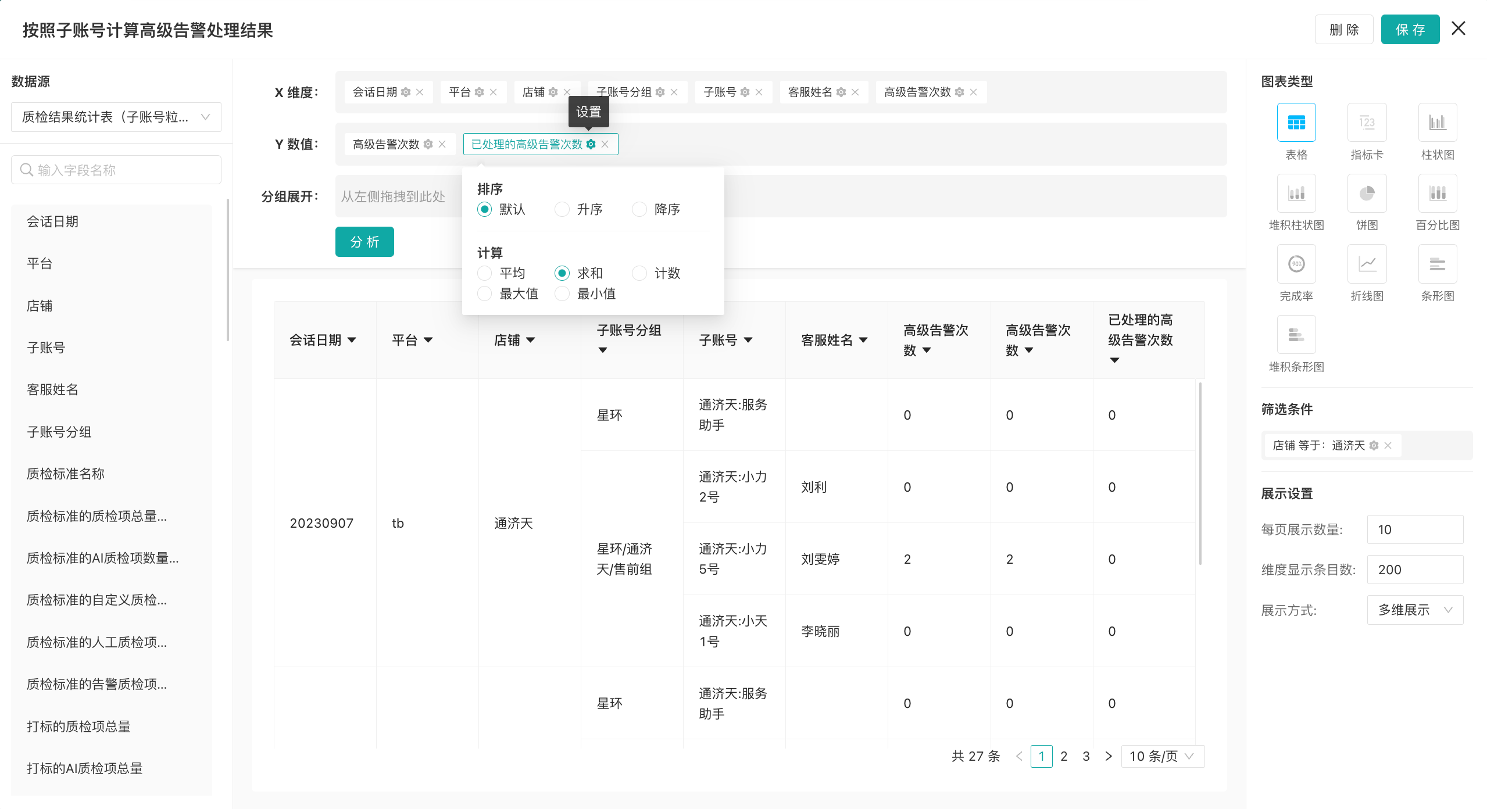This screenshot has height=809, width=1487.
Task: Open settings gear on 会话日期 X dimension tag
Action: click(406, 92)
